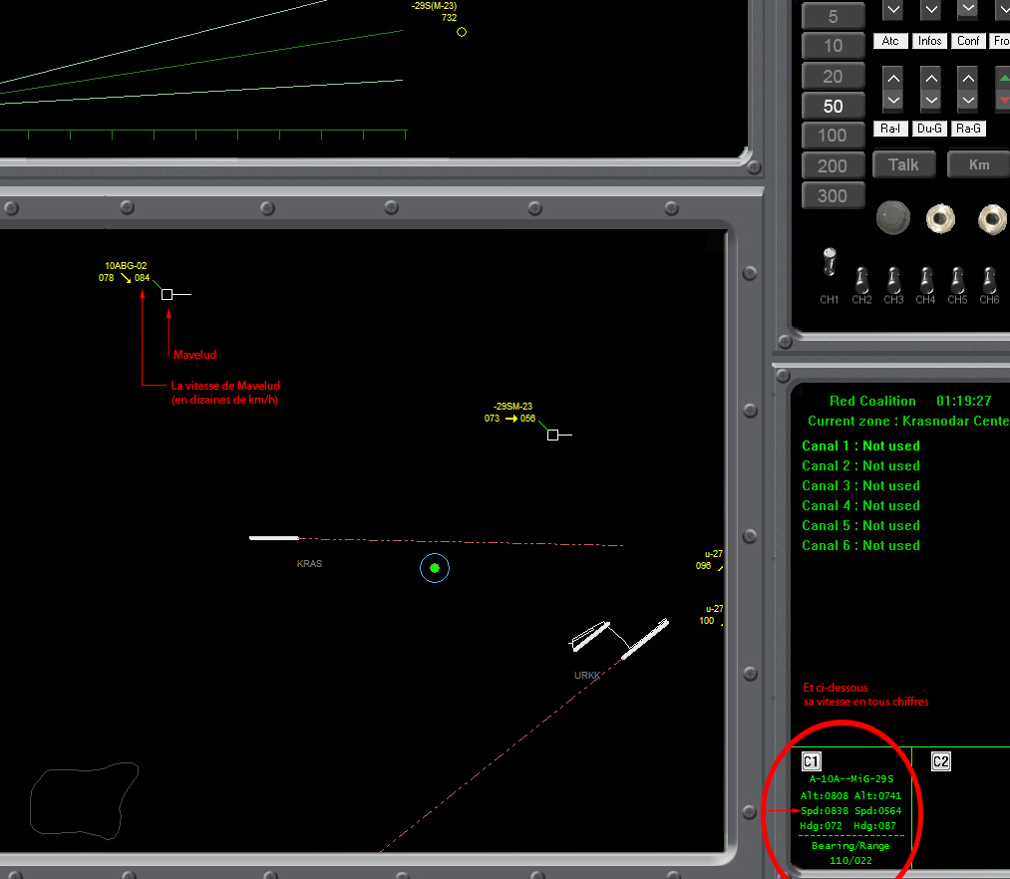Screen dimensions: 1010x879
Task: Set radar range to 100
Action: 833,136
